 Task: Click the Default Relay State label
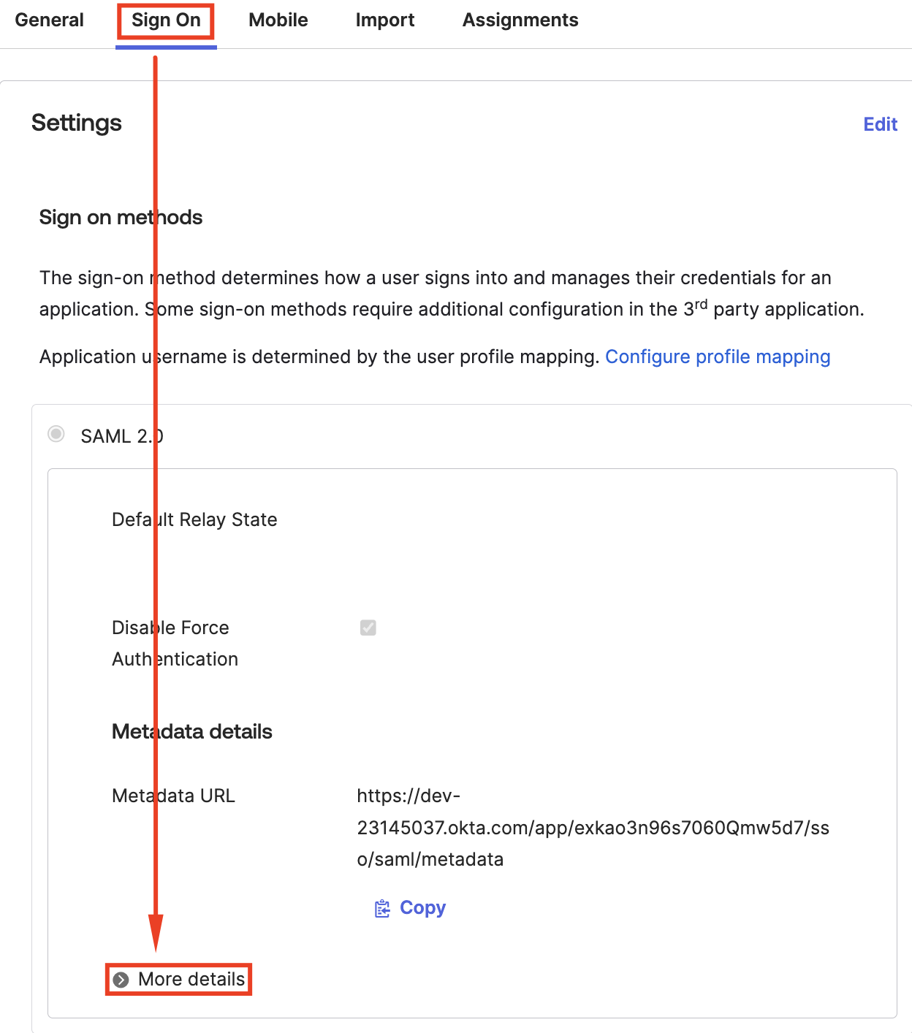tap(194, 519)
